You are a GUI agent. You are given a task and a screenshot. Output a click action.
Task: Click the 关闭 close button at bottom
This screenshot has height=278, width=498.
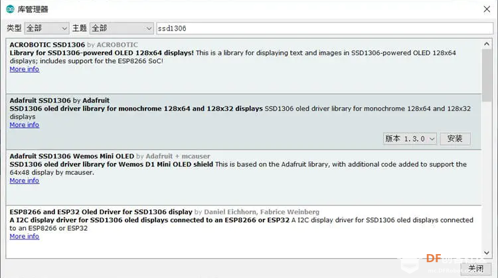[476, 269]
